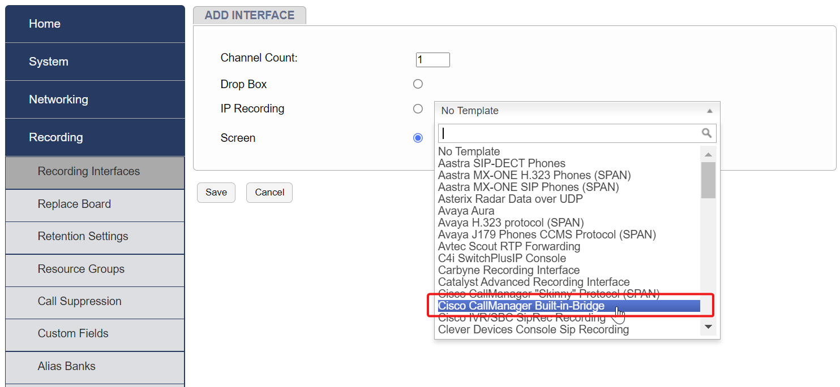Image resolution: width=840 pixels, height=387 pixels.
Task: Choose No Template from the list
Action: tap(469, 151)
